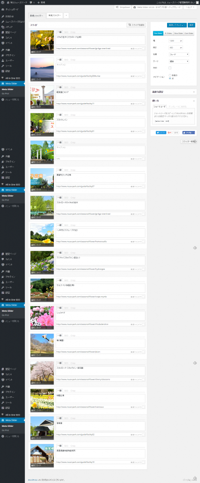200x483 pixels.
Task: Click the Facebook like button
Action: 189,133
